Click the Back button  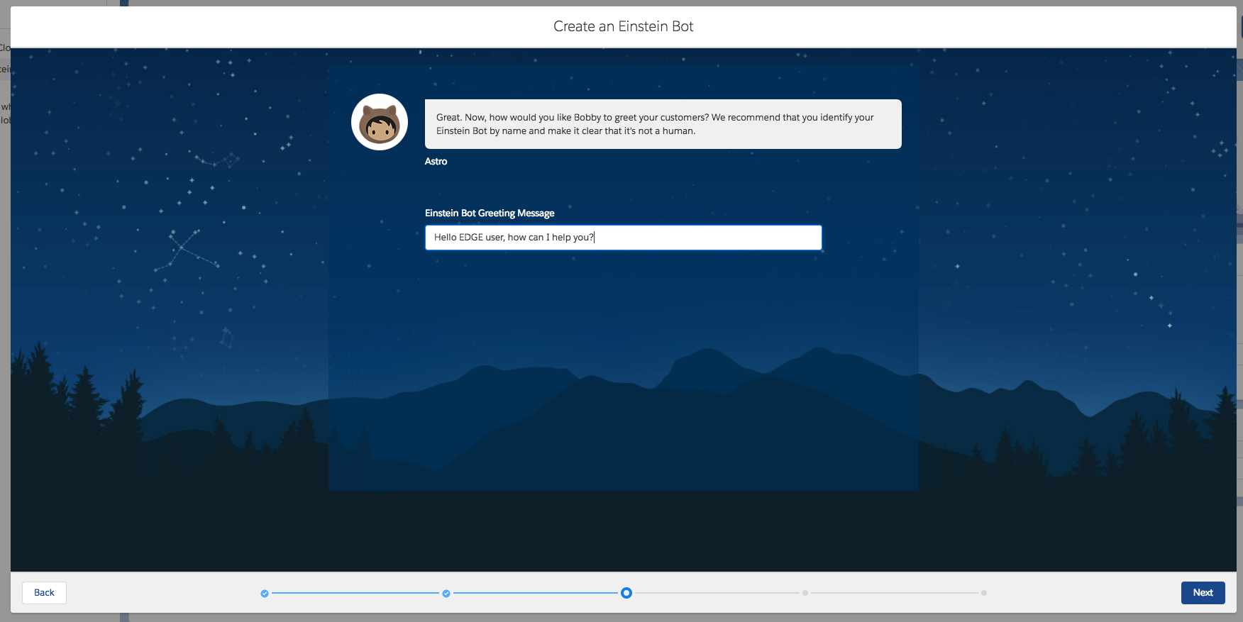pos(44,593)
